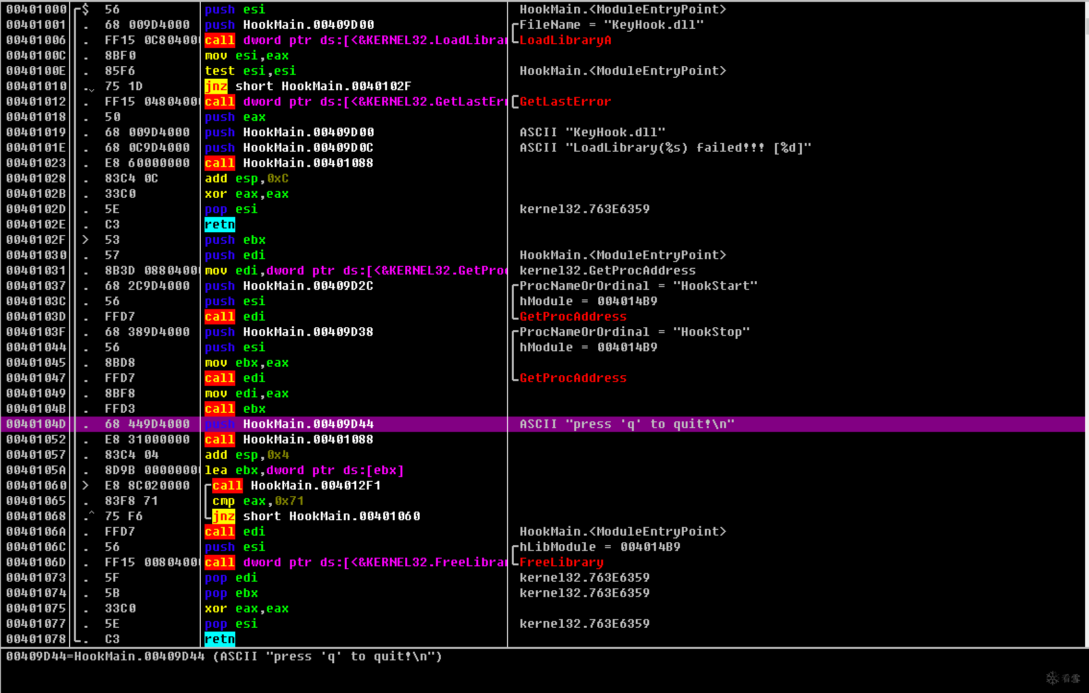Click the jnz short HookMain.0040102F instruction
Viewport: 1089px width, 693px height.
[x=307, y=86]
